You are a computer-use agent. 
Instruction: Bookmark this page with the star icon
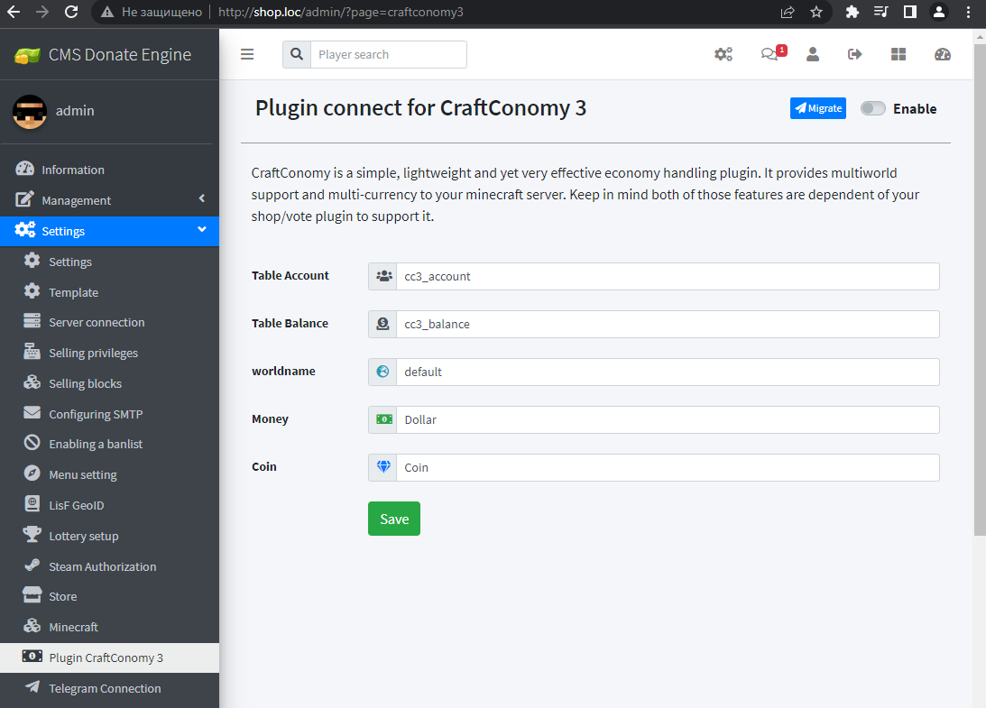click(x=816, y=12)
